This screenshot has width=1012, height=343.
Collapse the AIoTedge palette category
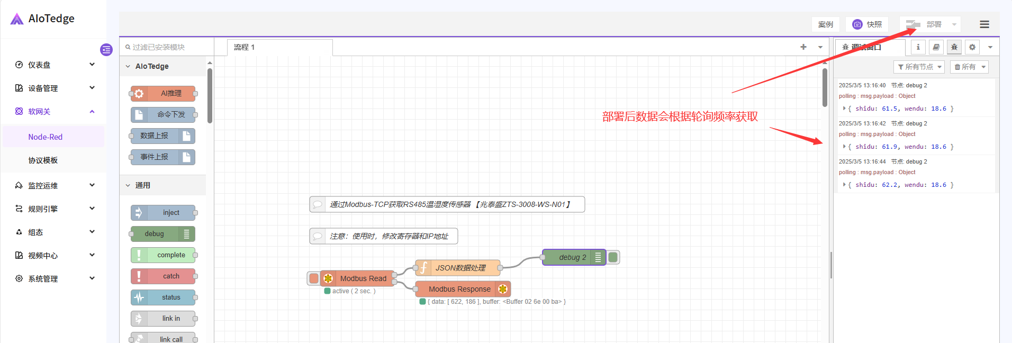pos(128,66)
